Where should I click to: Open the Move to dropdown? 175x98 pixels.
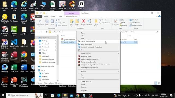point(72,23)
